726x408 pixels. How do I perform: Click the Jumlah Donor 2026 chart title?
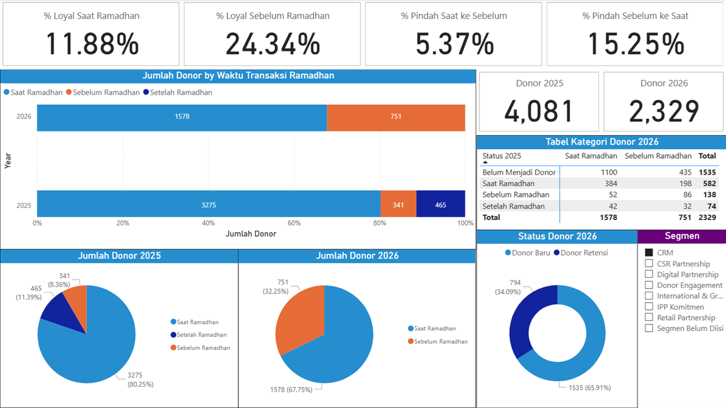coord(357,256)
